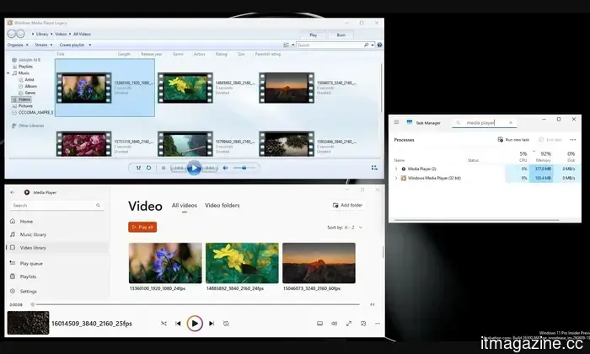Image resolution: width=590 pixels, height=354 pixels.
Task: Open cast to device icon in Media Player
Action: [x=319, y=324]
